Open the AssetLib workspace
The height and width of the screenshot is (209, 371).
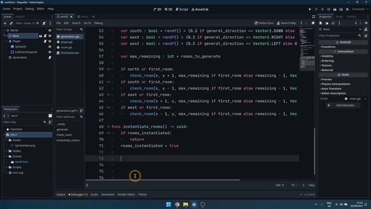click(200, 9)
